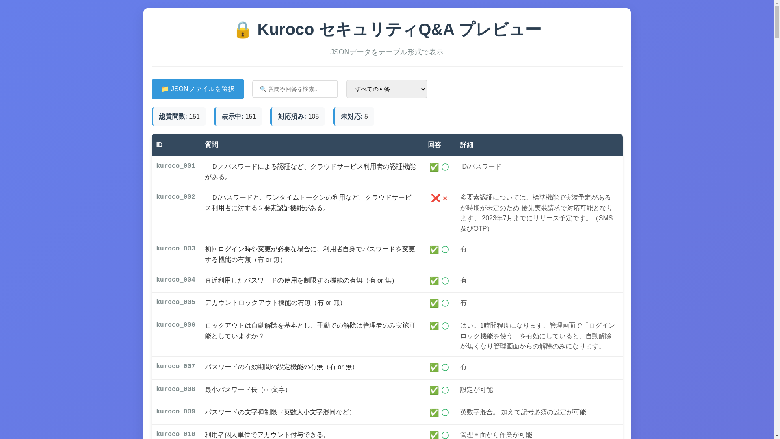780x439 pixels.
Task: Click the green checkmark icon for kuroco_007
Action: [434, 367]
